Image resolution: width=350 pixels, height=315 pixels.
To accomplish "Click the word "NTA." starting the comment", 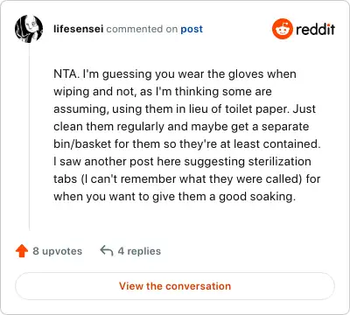I will 66,74.
